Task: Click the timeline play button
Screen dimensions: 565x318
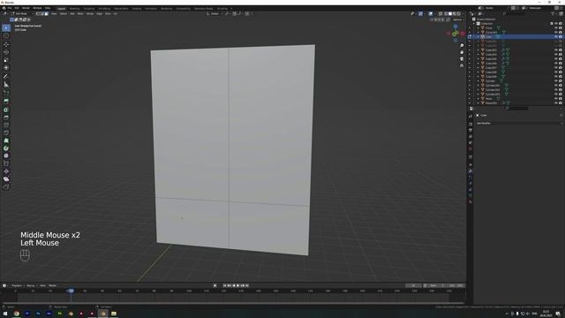Action: click(x=237, y=285)
